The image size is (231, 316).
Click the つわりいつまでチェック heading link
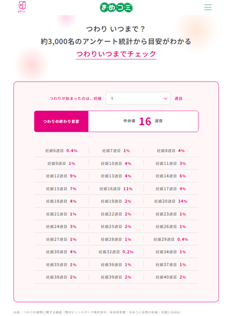tap(116, 54)
